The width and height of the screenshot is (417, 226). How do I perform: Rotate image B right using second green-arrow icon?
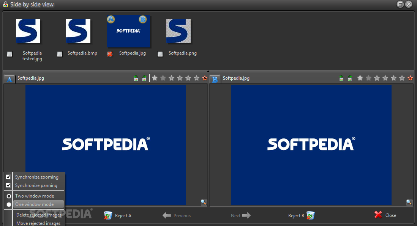350,78
